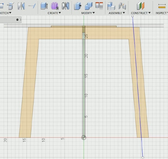Select the Press Pull tool icon
168x159 pixels.
click(x=78, y=6)
